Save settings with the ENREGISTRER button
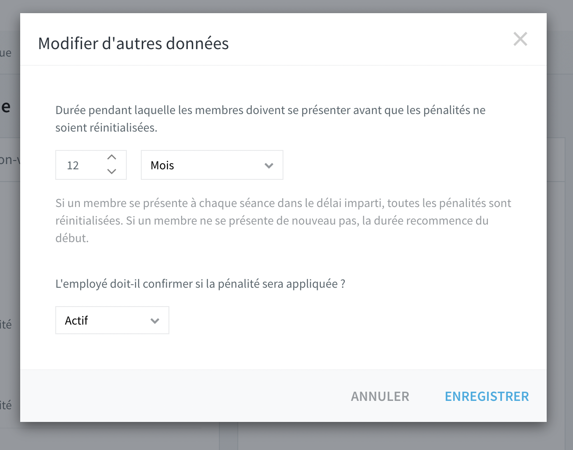Image resolution: width=573 pixels, height=450 pixels. pyautogui.click(x=487, y=396)
